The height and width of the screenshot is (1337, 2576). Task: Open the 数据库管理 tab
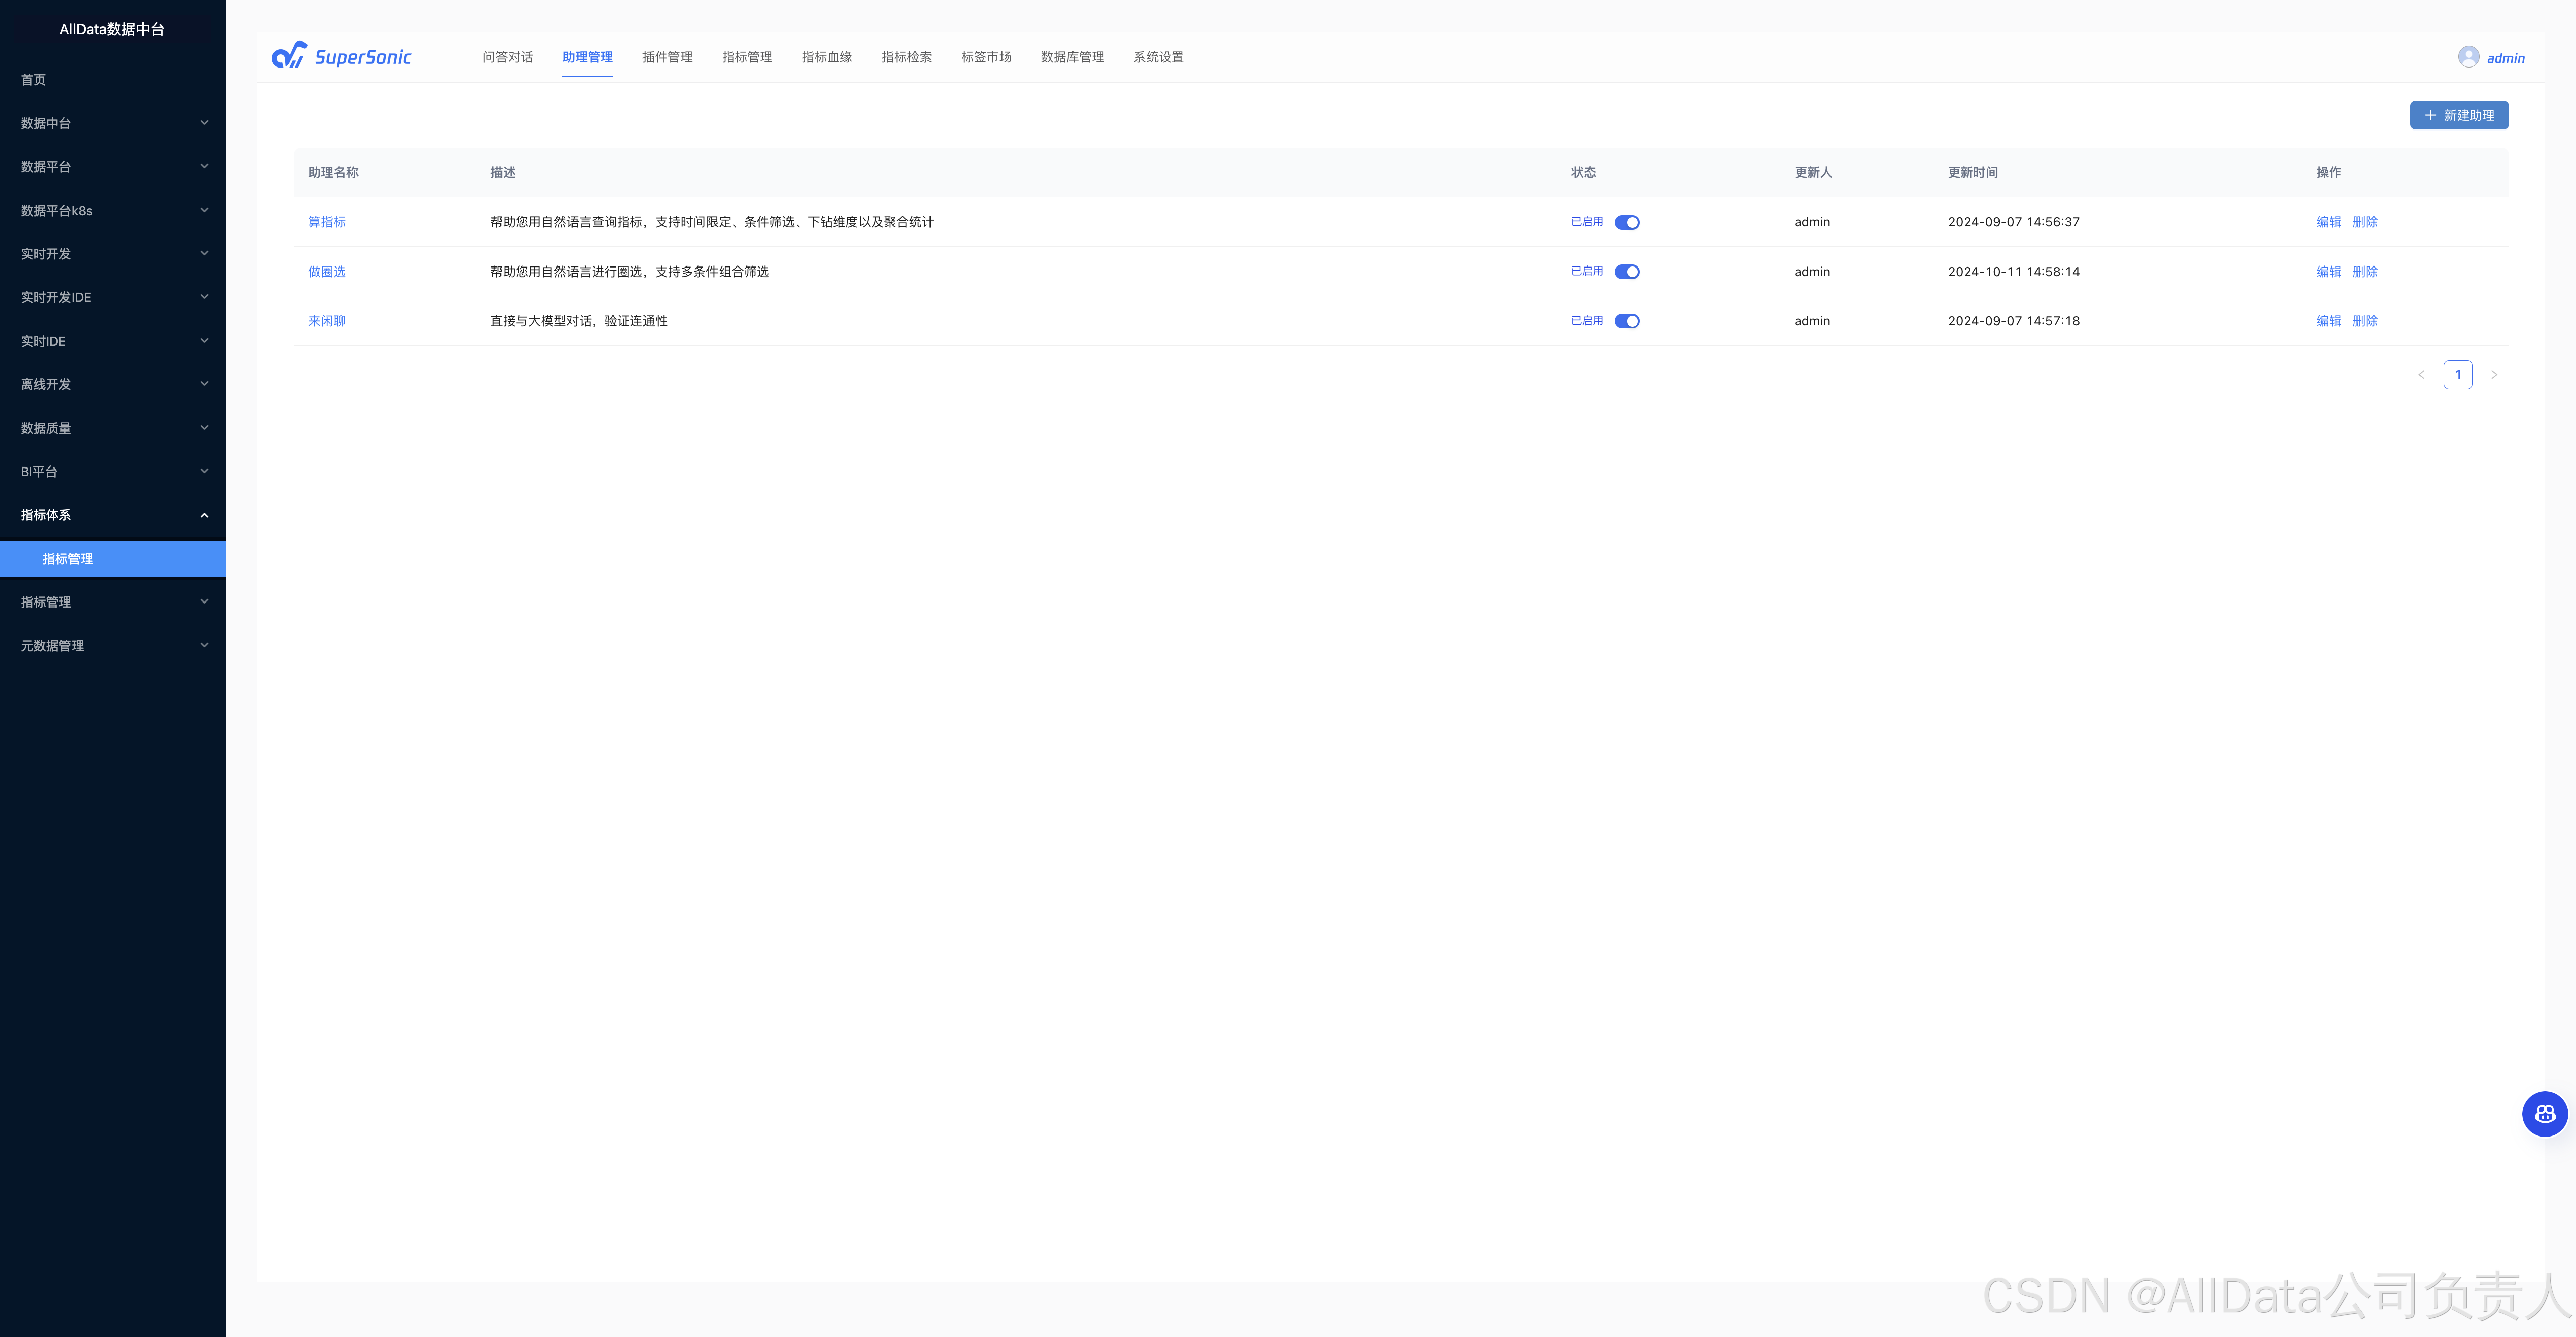click(1072, 57)
